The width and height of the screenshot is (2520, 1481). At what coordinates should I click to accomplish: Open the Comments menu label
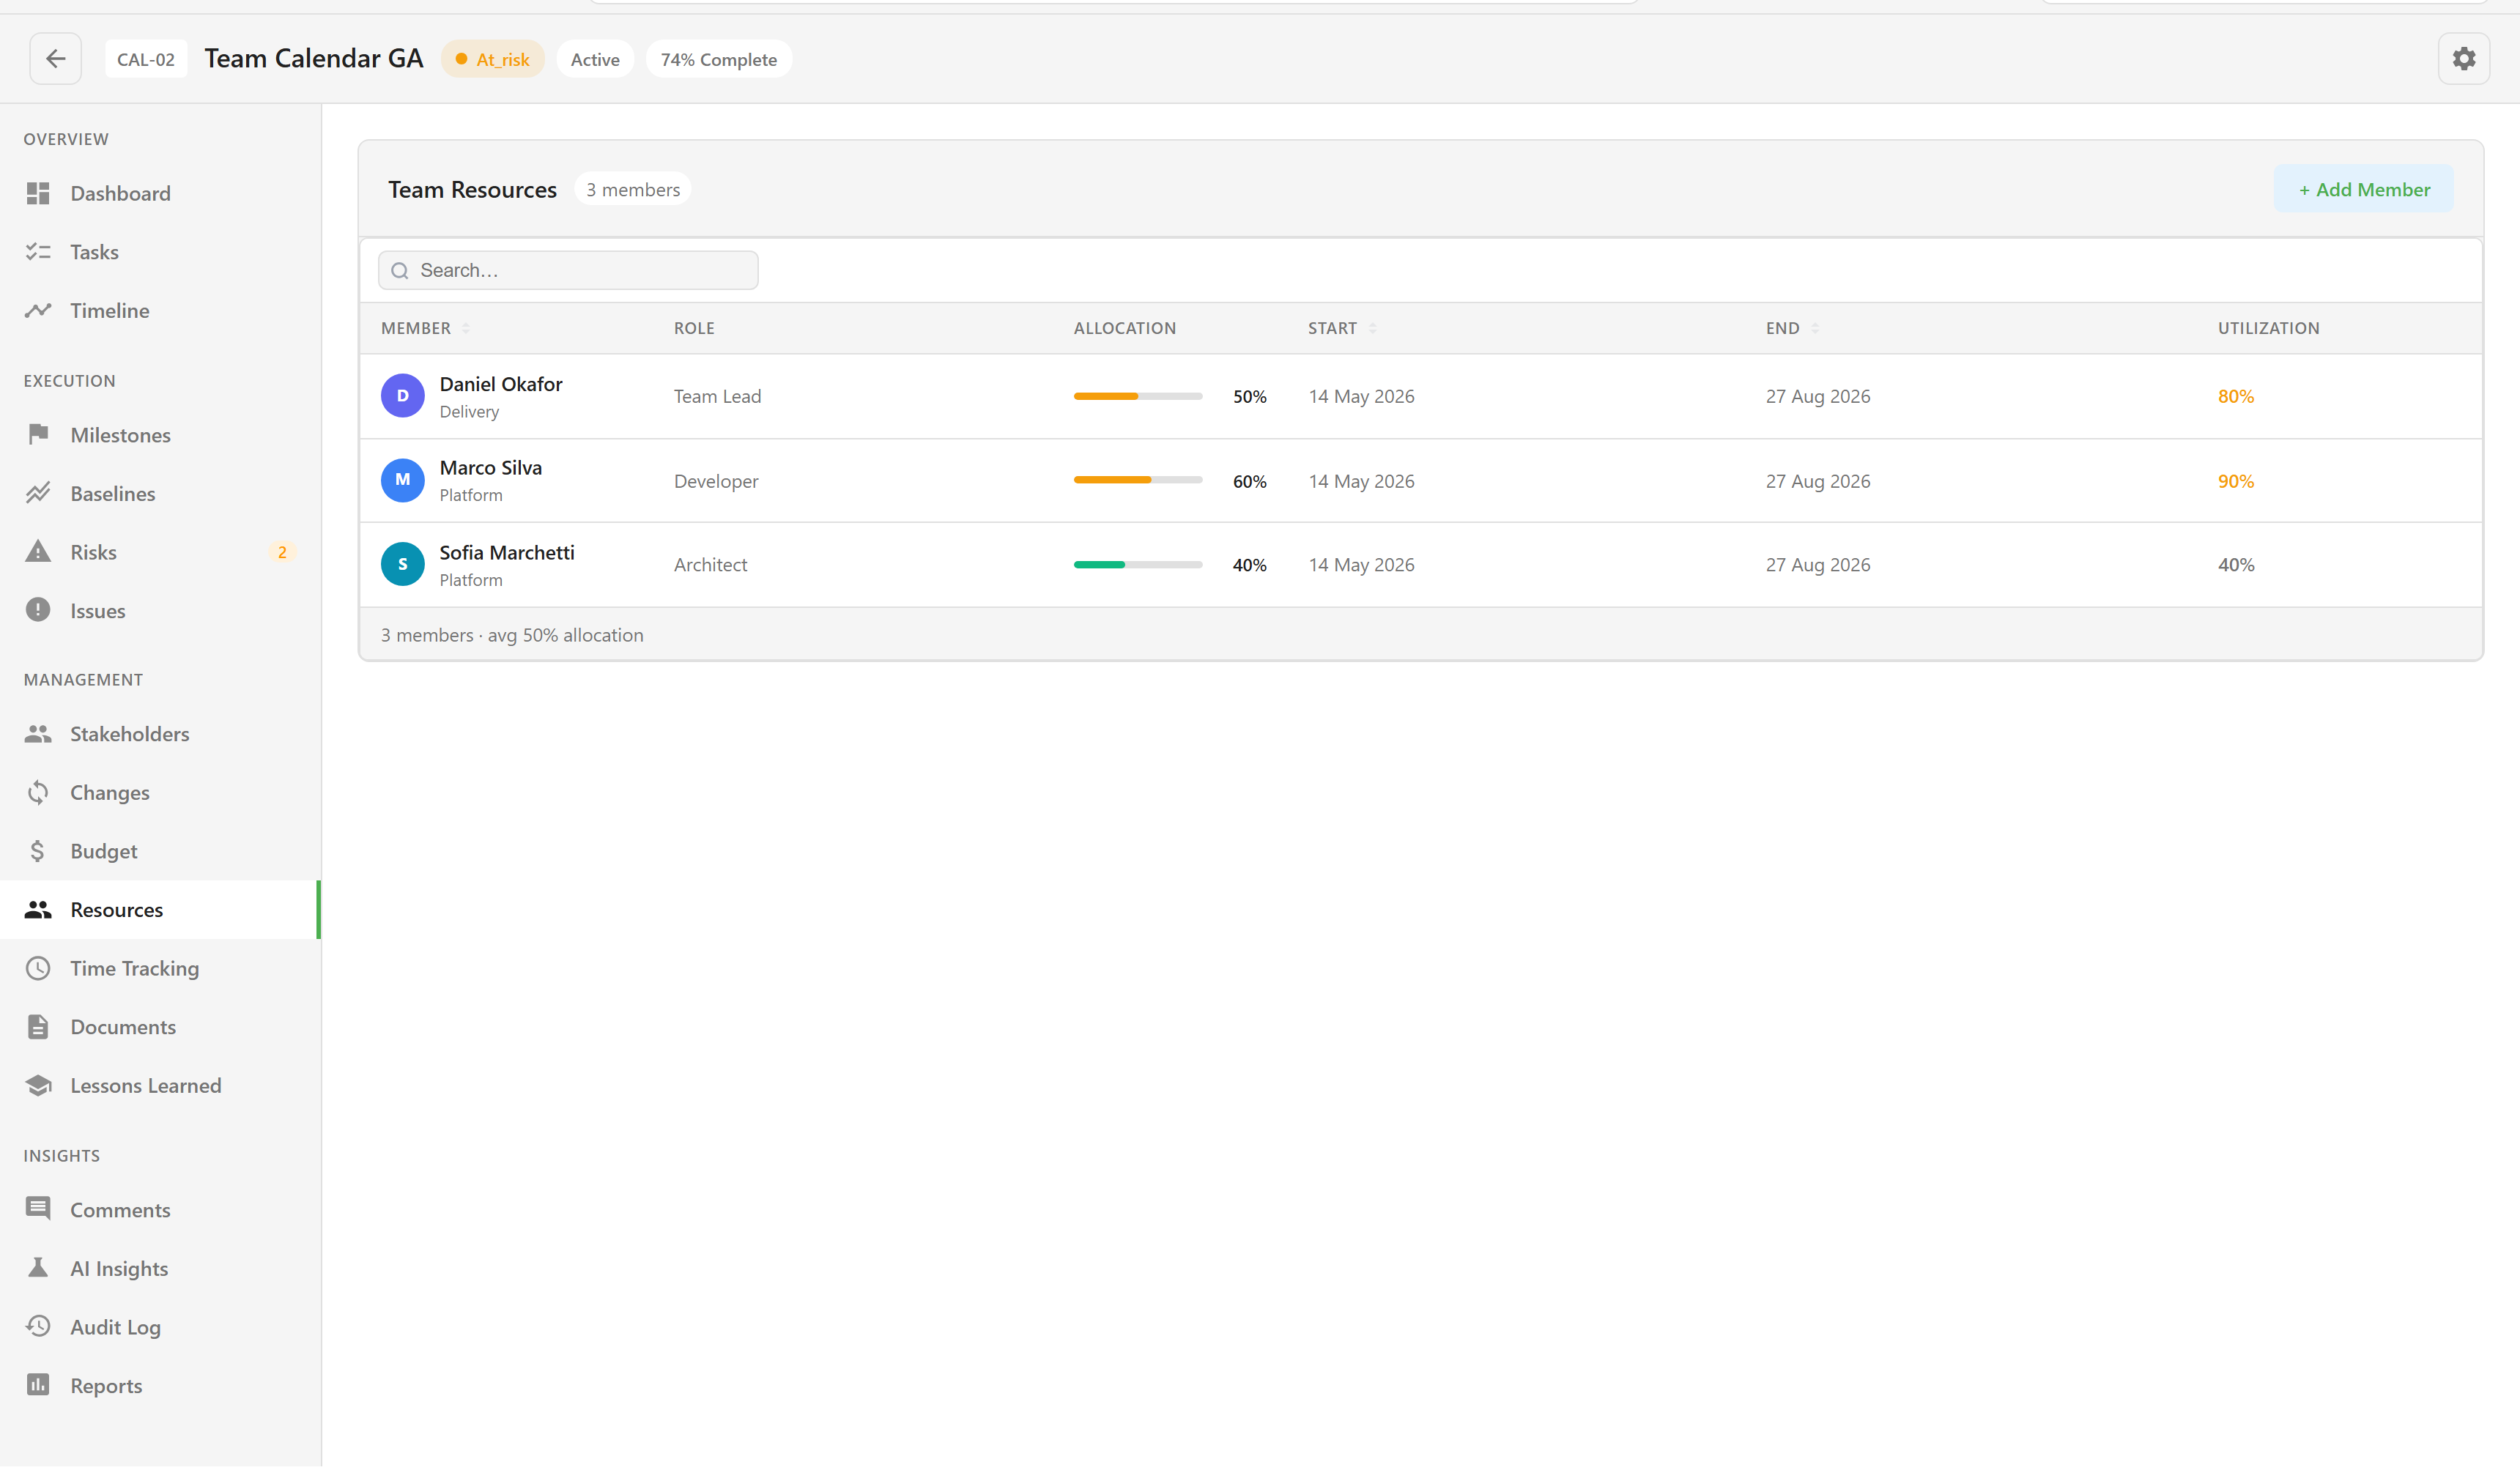[120, 1211]
